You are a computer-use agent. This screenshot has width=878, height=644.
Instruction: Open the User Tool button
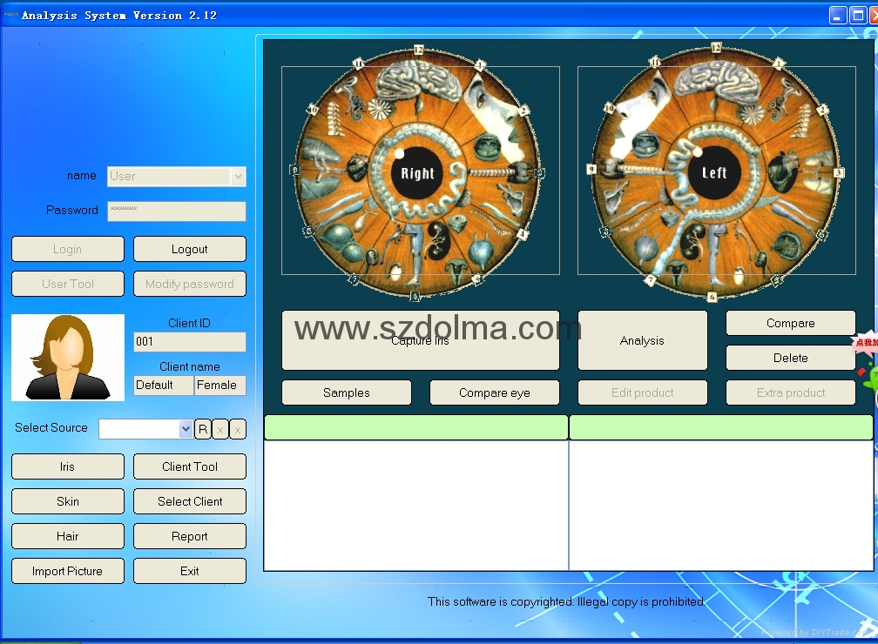coord(68,284)
